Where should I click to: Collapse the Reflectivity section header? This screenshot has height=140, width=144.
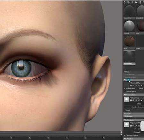[134, 120]
